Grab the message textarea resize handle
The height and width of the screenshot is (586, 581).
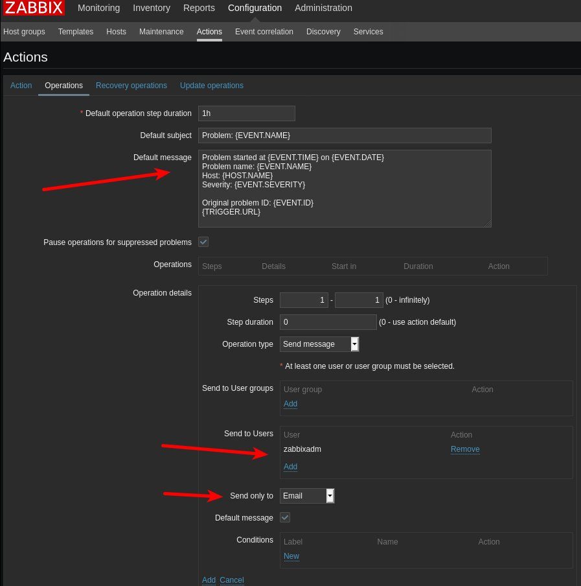pyautogui.click(x=488, y=224)
